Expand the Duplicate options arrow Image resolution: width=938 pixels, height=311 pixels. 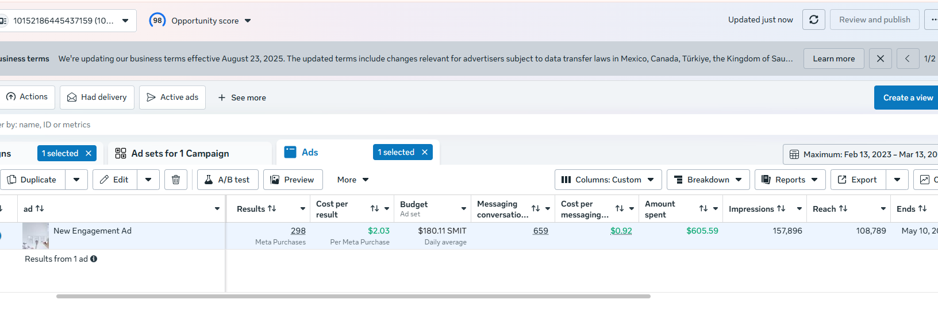tap(76, 180)
